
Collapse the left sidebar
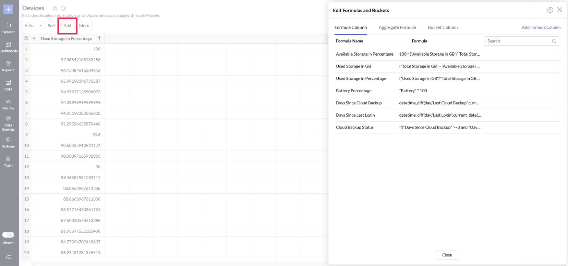(x=8, y=257)
